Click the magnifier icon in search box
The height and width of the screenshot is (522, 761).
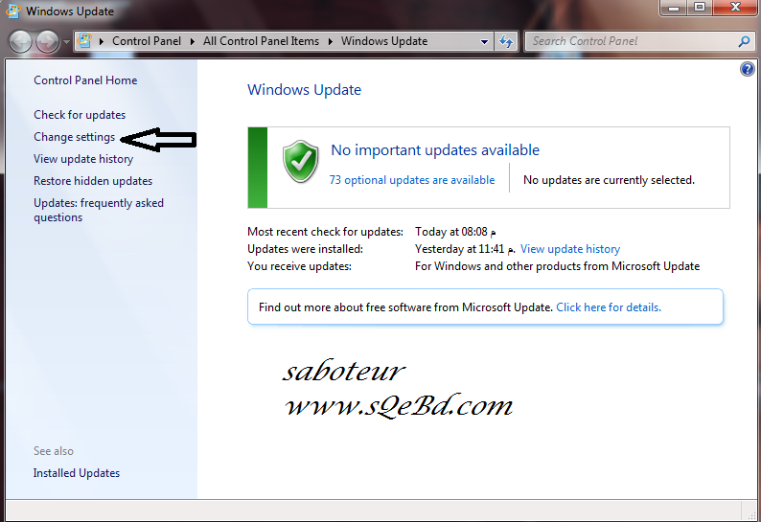pos(744,41)
